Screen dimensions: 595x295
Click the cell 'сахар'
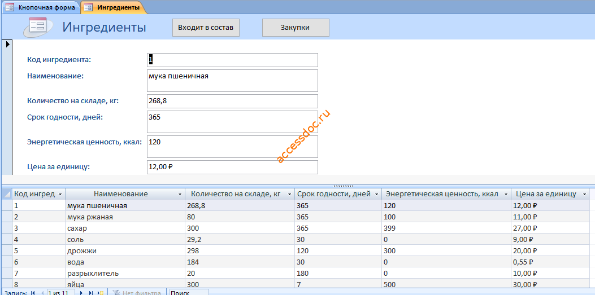click(x=125, y=228)
